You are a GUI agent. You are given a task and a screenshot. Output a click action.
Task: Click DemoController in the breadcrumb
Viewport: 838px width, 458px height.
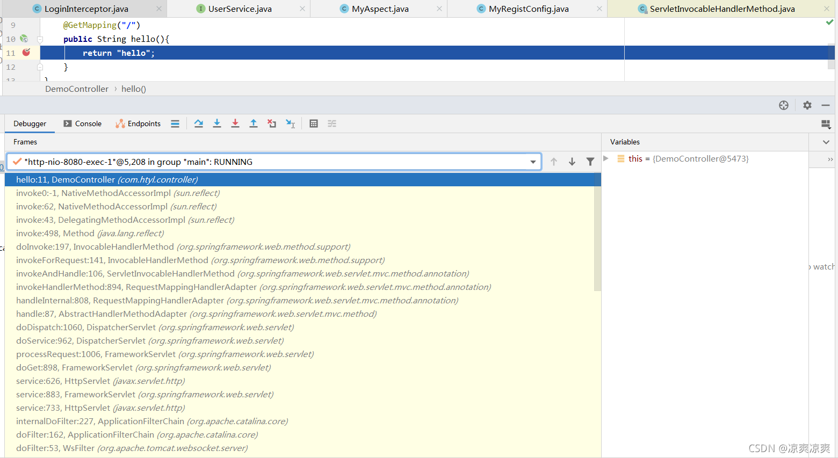coord(77,89)
